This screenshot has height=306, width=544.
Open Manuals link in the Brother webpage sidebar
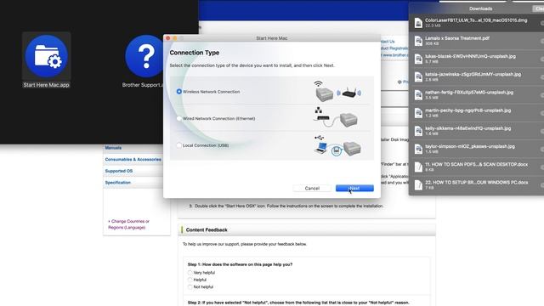tap(113, 148)
